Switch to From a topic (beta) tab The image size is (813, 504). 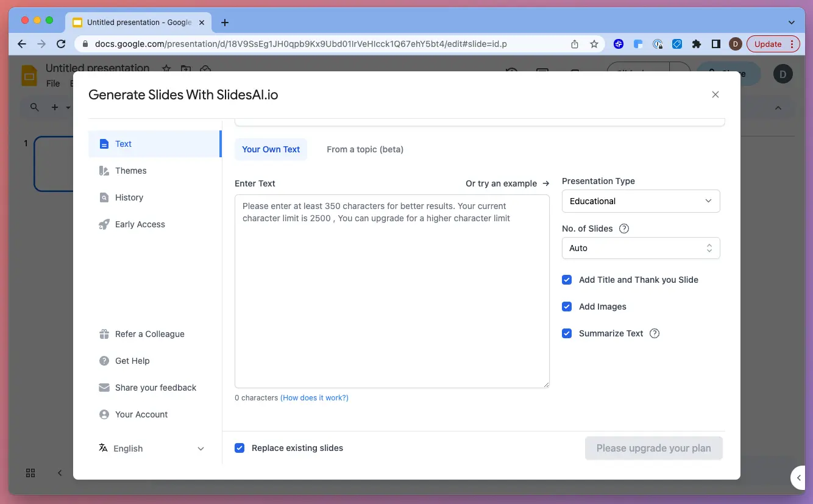(x=365, y=149)
